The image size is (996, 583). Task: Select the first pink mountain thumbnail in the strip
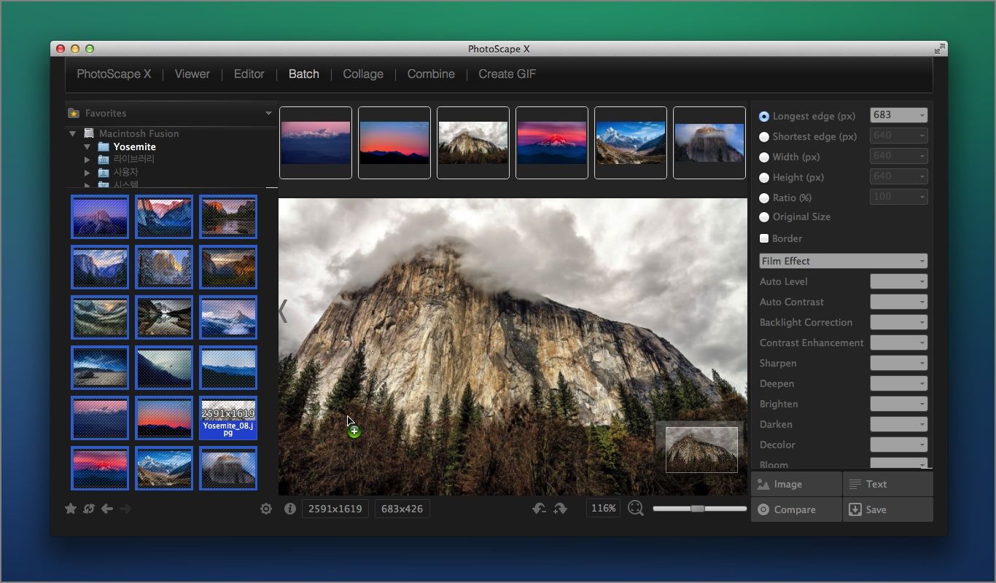coord(316,143)
